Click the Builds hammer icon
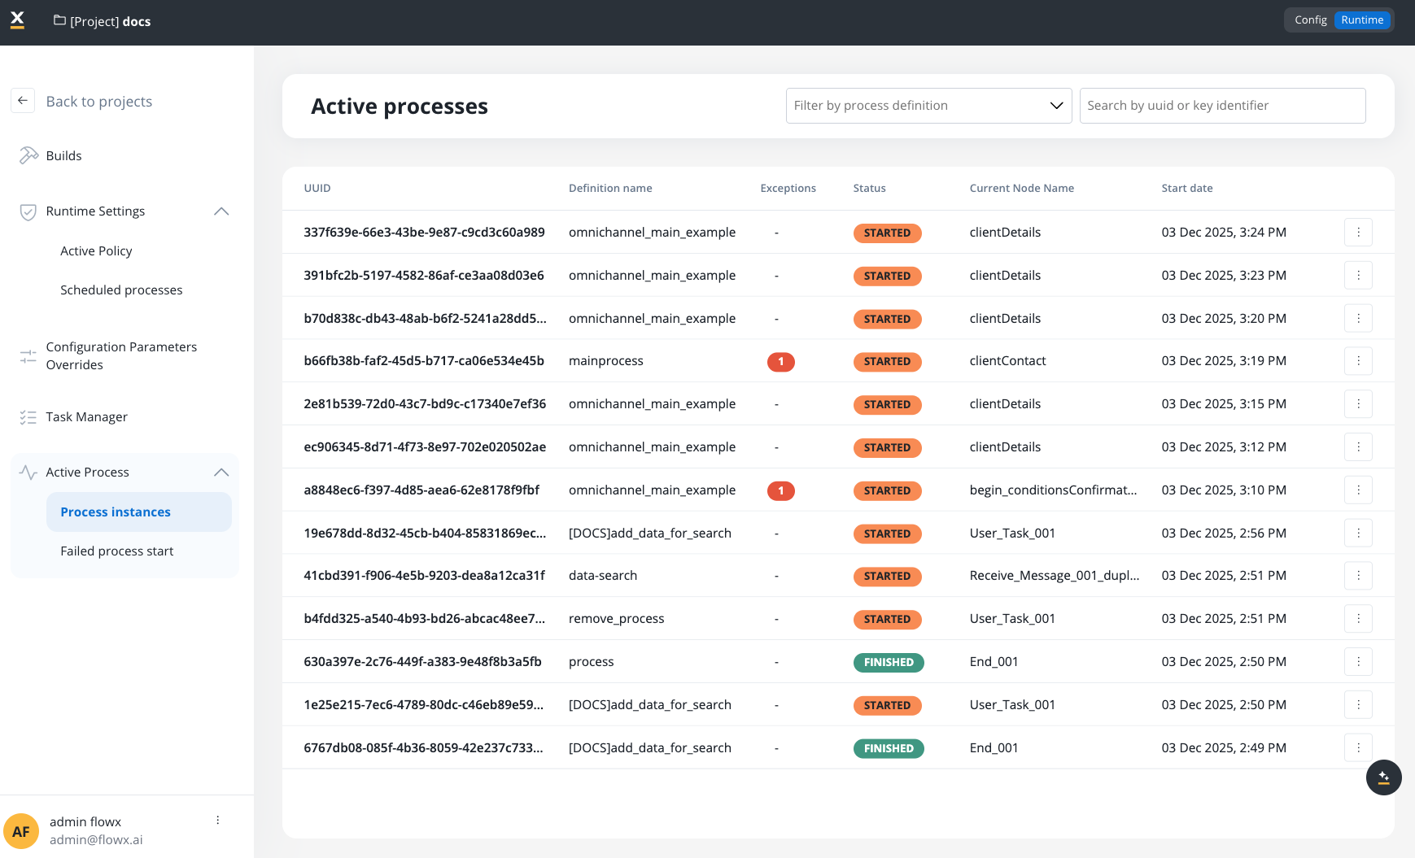The height and width of the screenshot is (858, 1415). [28, 155]
